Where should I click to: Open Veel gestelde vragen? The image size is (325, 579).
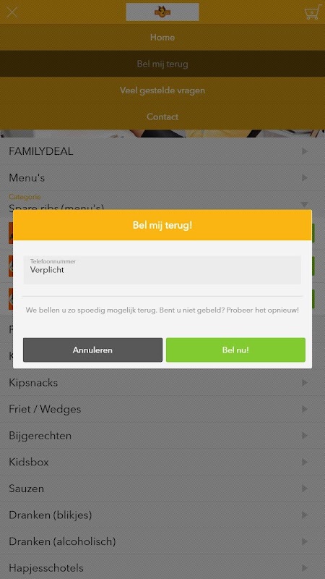pos(162,90)
